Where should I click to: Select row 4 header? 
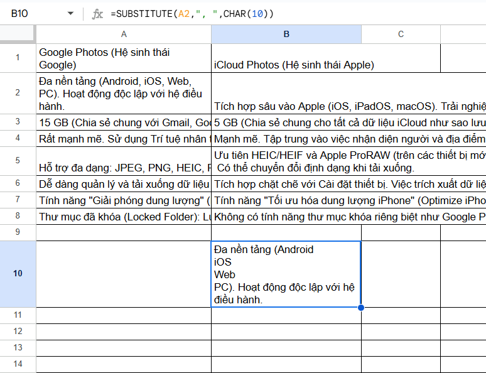(18, 138)
